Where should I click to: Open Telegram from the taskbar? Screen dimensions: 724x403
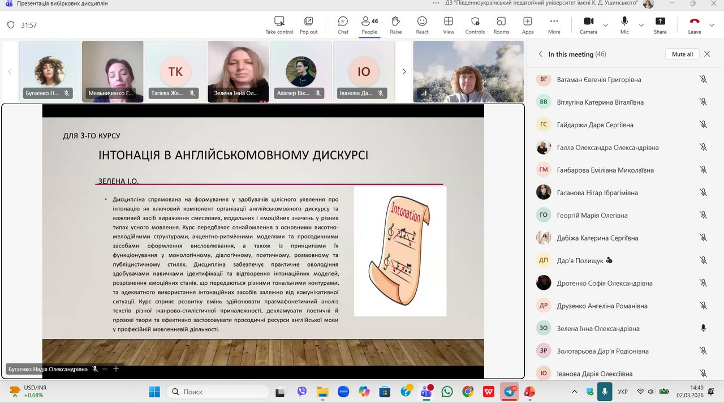(510, 392)
